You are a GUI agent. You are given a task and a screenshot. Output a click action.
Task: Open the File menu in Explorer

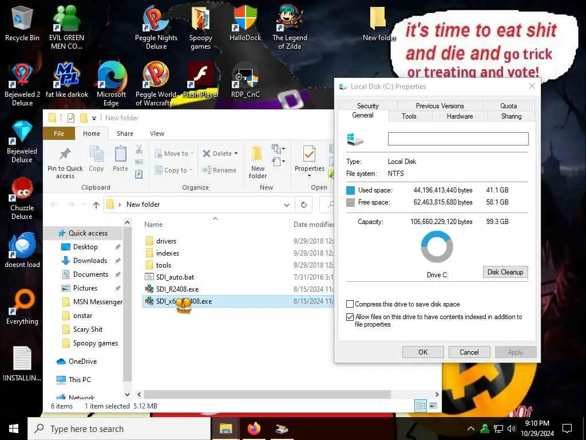[59, 133]
